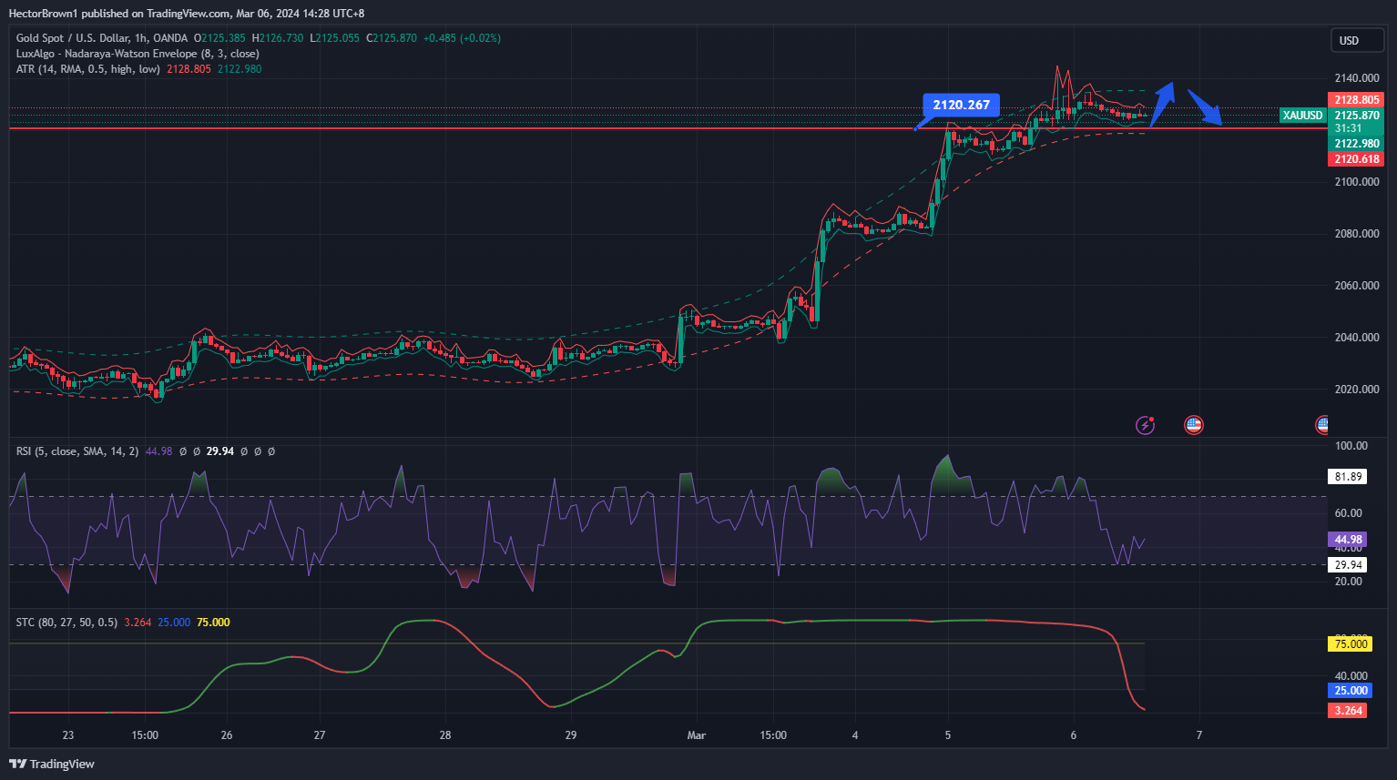Image resolution: width=1397 pixels, height=780 pixels.
Task: Click date 23 on the time axis
Action: click(68, 735)
